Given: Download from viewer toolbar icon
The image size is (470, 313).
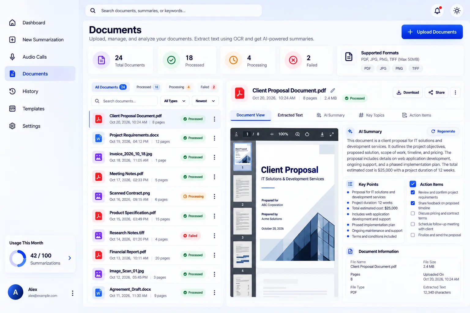Looking at the screenshot, I should pyautogui.click(x=322, y=134).
